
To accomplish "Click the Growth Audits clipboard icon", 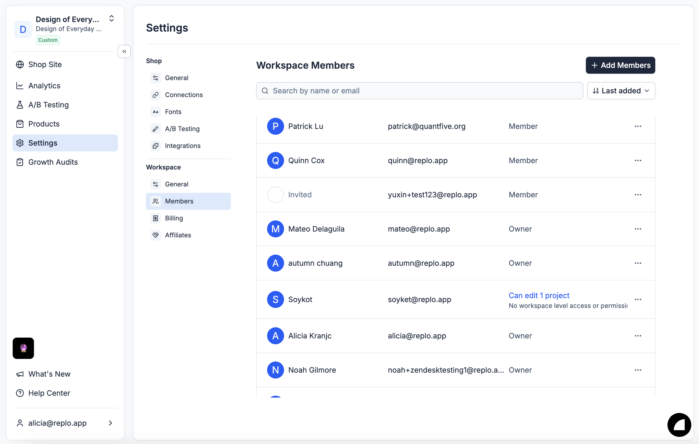I will point(20,162).
